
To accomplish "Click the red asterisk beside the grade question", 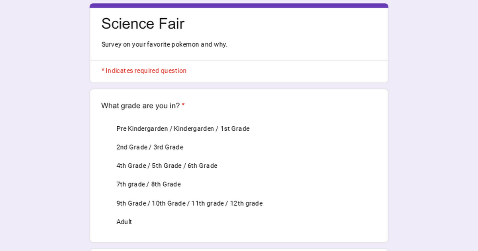I will pyautogui.click(x=183, y=106).
